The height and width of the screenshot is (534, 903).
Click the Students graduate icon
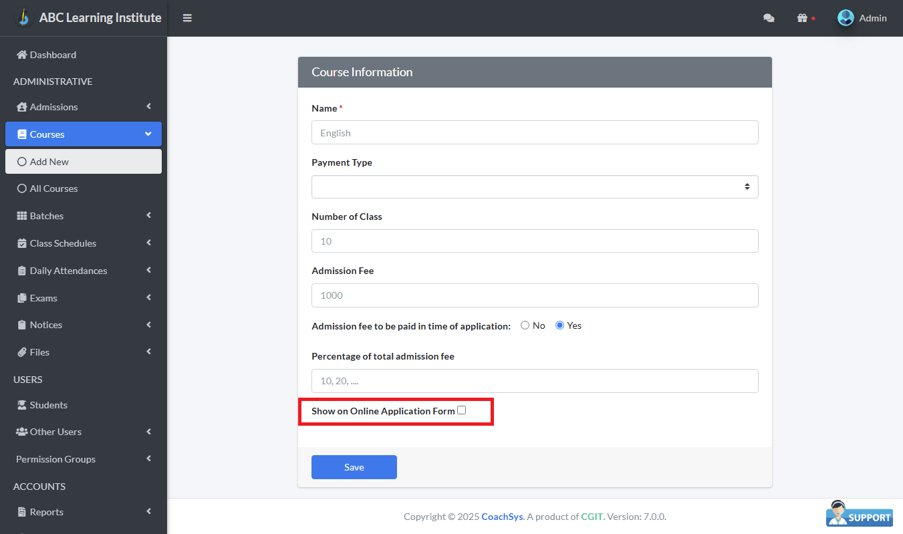click(22, 405)
